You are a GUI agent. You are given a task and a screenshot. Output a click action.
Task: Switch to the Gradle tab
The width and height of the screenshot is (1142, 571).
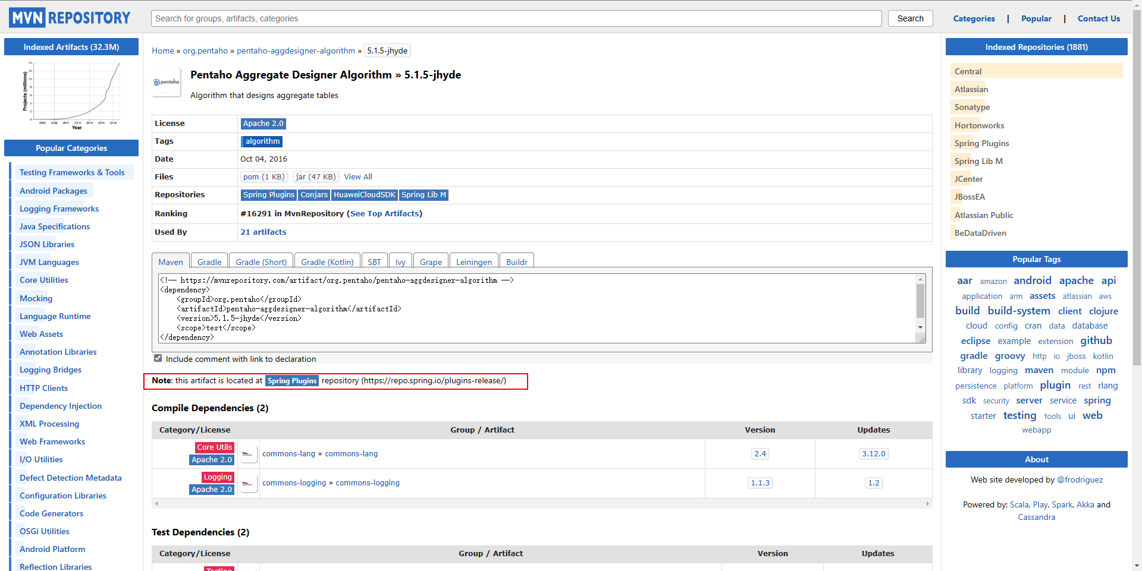click(209, 261)
